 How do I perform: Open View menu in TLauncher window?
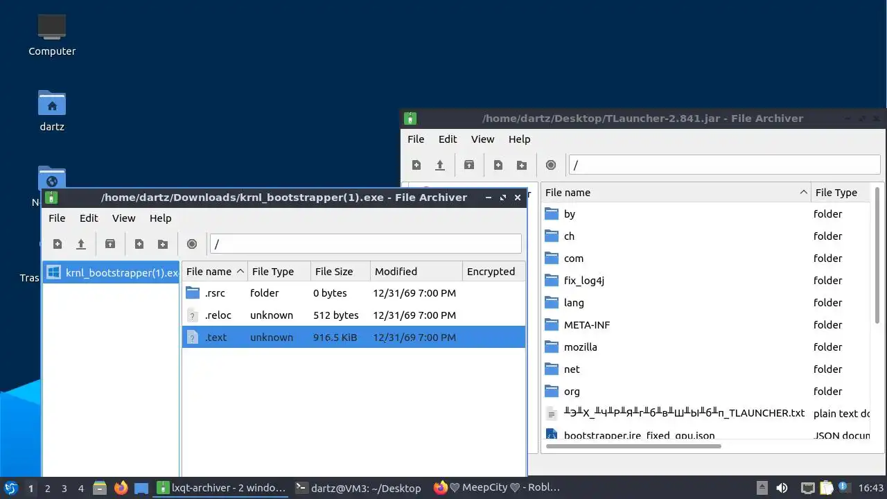tap(483, 139)
